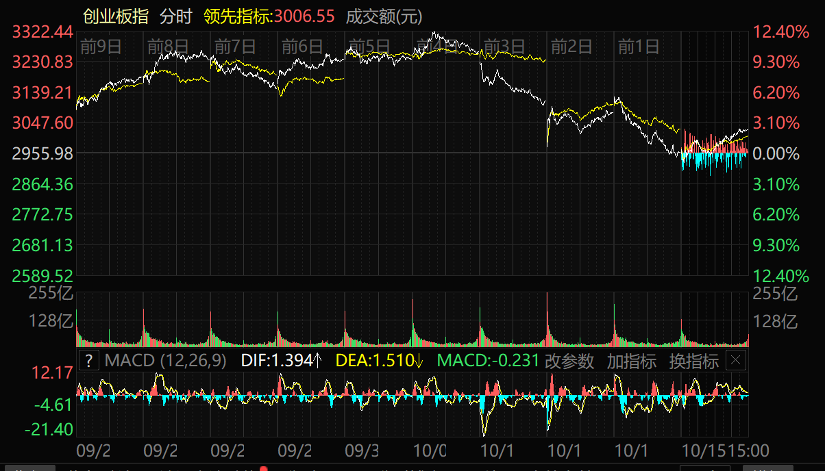Close the MACD indicator panel
825x471 pixels.
pyautogui.click(x=735, y=360)
